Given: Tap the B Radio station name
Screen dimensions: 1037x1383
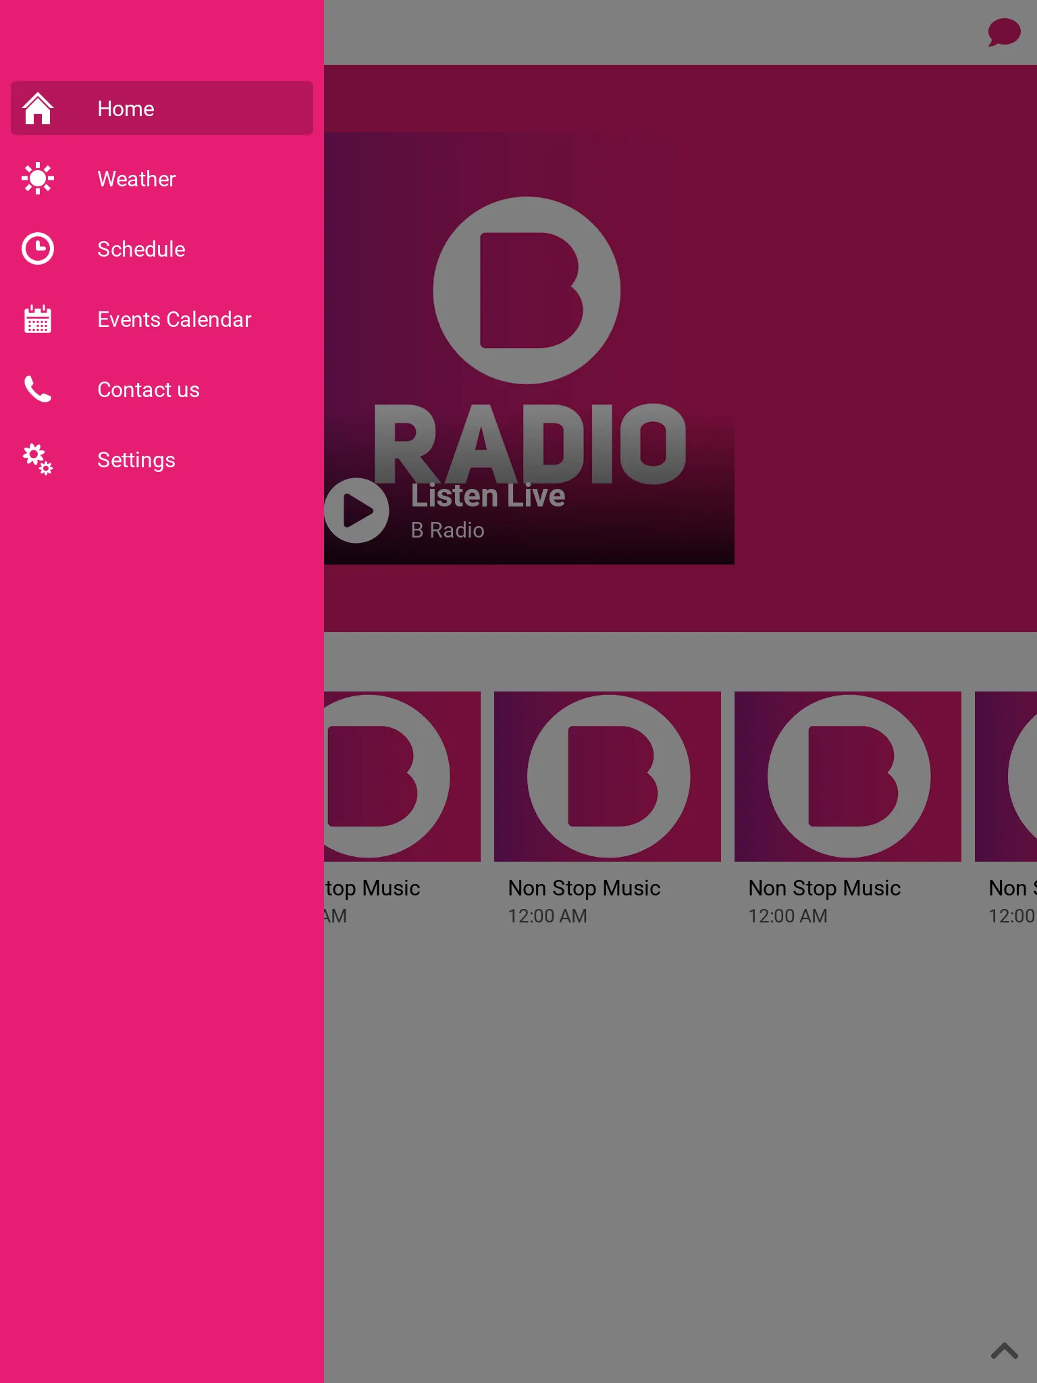Looking at the screenshot, I should (x=448, y=530).
